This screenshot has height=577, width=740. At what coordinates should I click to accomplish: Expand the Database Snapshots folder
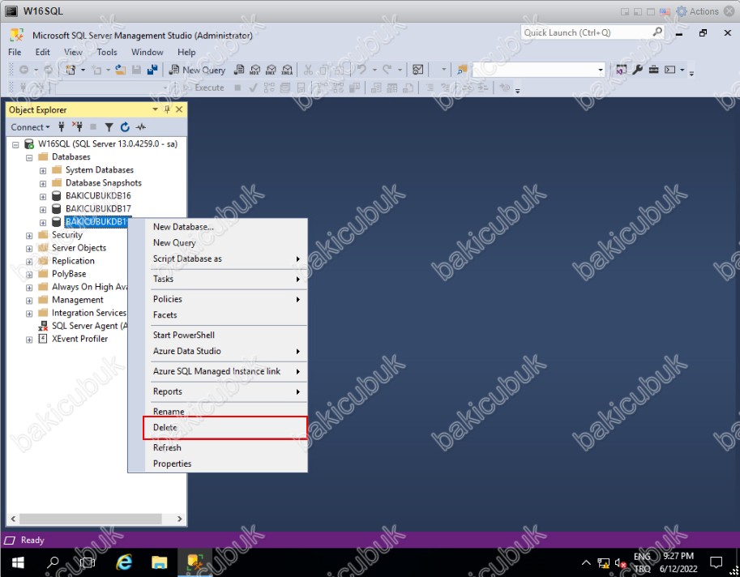point(43,183)
